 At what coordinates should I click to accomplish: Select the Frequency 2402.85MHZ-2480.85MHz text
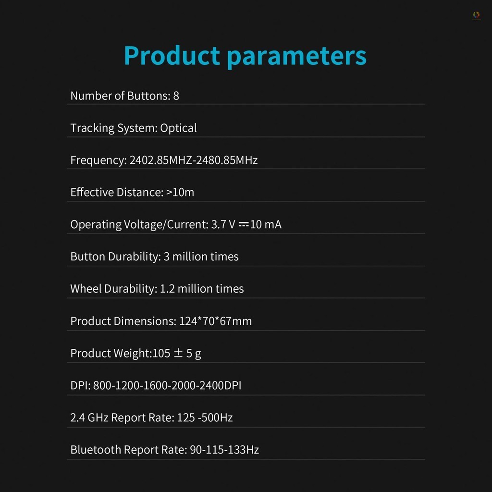coord(164,160)
